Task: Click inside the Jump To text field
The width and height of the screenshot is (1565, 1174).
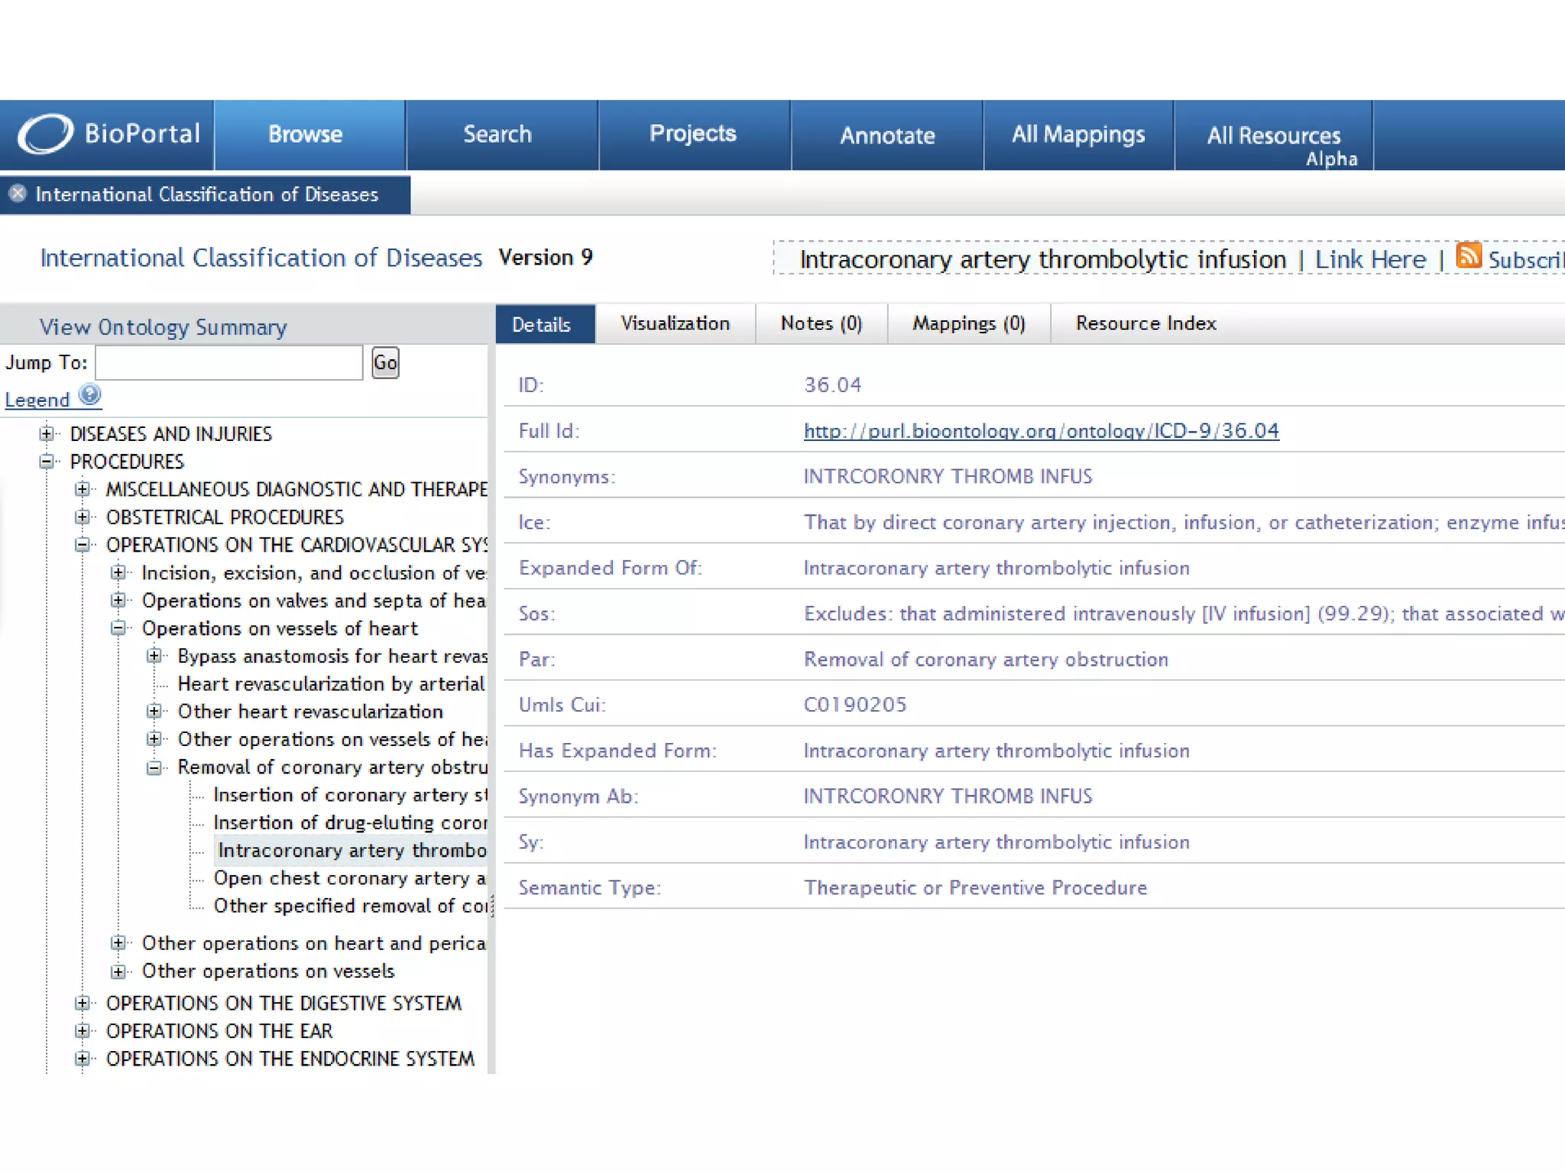Action: pyautogui.click(x=228, y=362)
